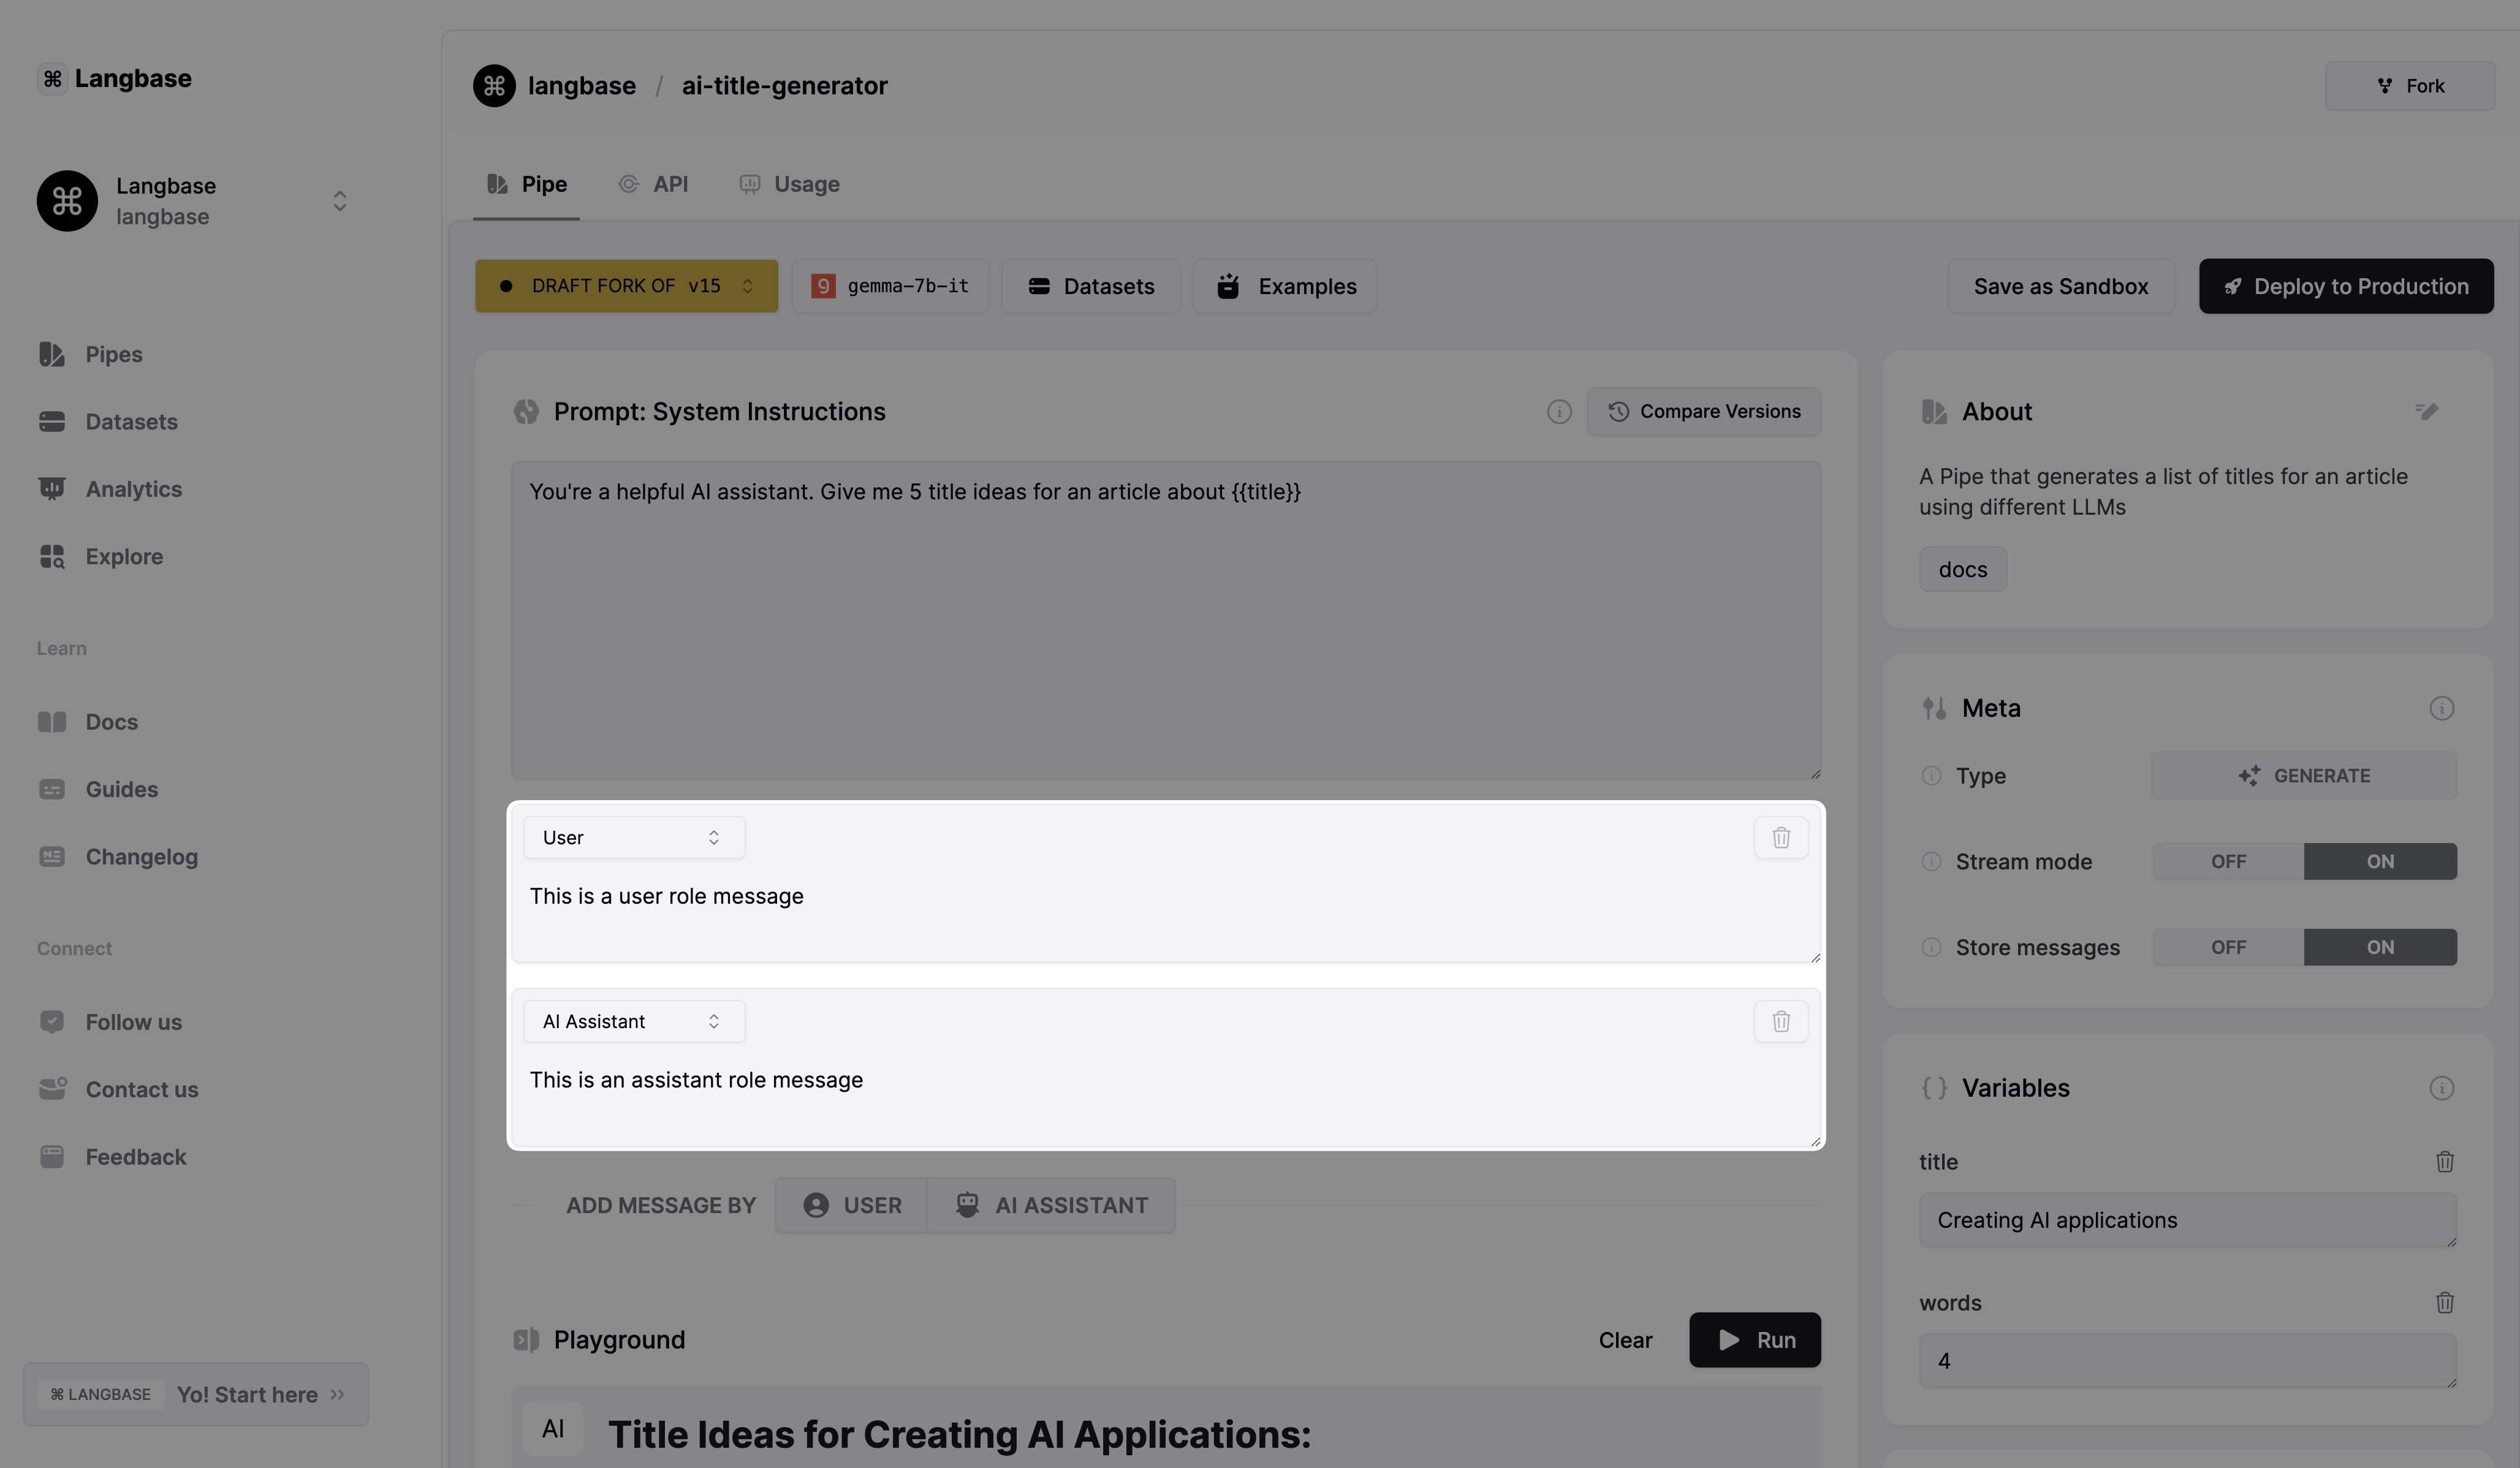Turn Store messages OFF
This screenshot has width=2520, height=1468.
tap(2228, 948)
